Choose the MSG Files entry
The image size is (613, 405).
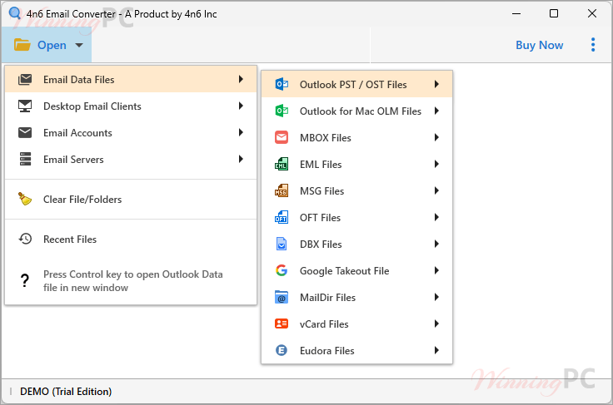pos(356,190)
